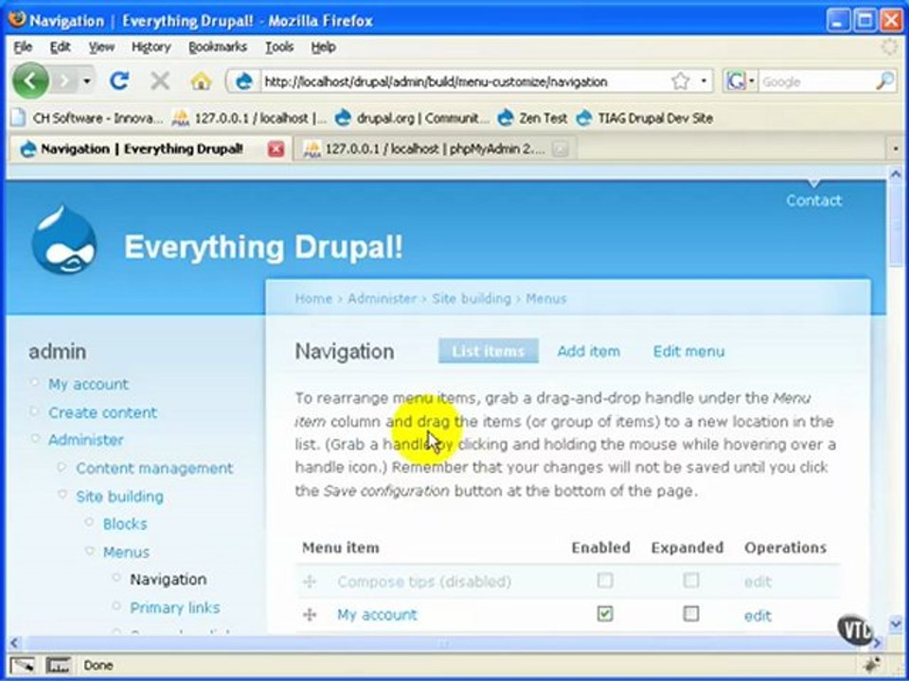Open Menus in the sidebar tree
The width and height of the screenshot is (909, 681).
126,552
